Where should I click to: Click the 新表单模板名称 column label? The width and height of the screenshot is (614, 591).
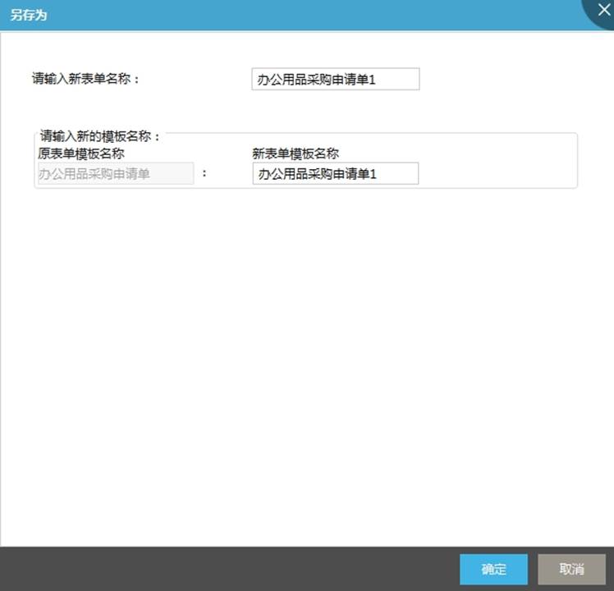tap(296, 153)
